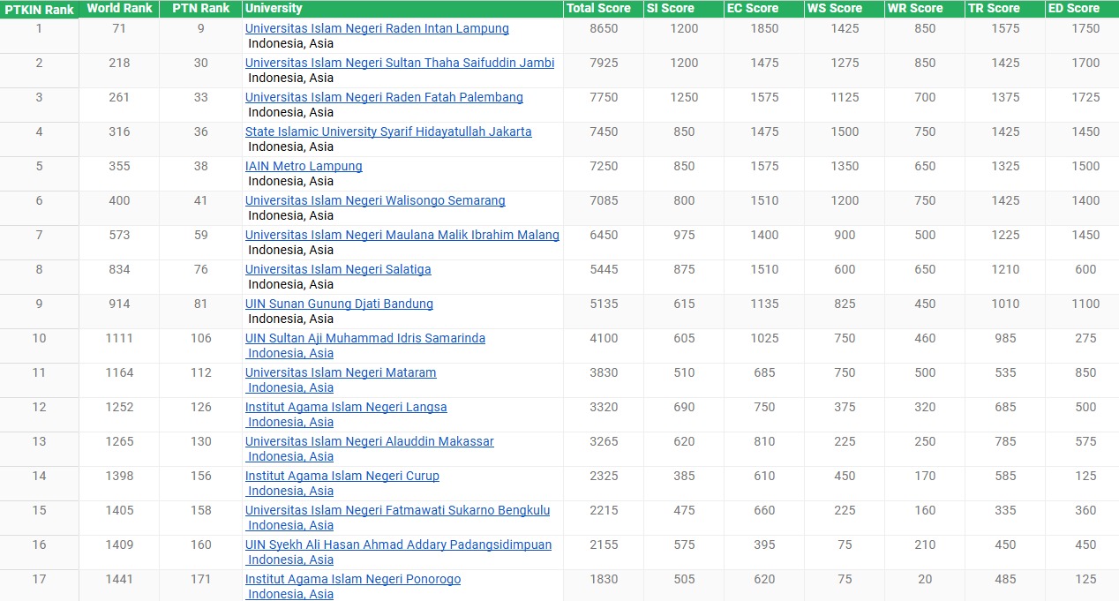
Task: Open Universitas Islam Negeri Walisongo Semarang
Action: point(375,200)
